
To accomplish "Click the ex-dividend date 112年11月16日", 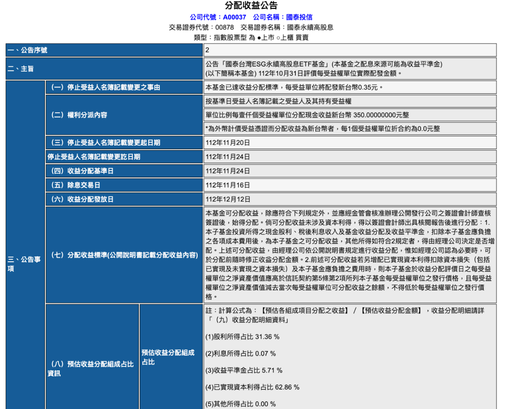I will [x=350, y=185].
